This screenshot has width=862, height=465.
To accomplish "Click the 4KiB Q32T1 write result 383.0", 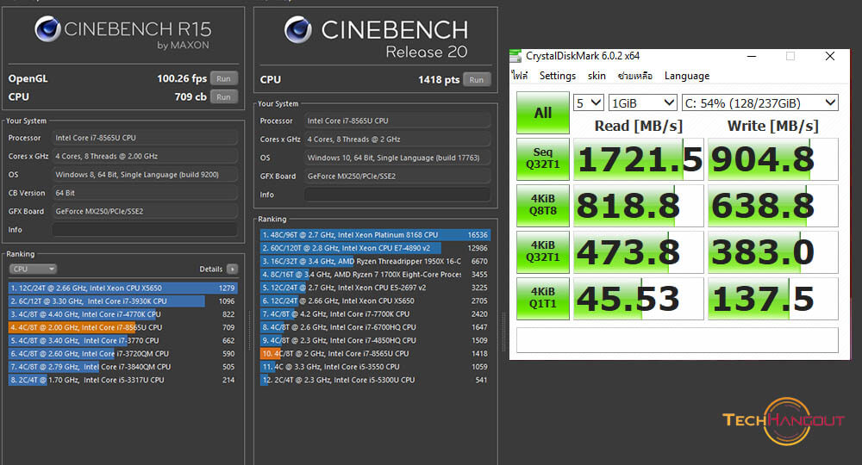I will (x=773, y=252).
